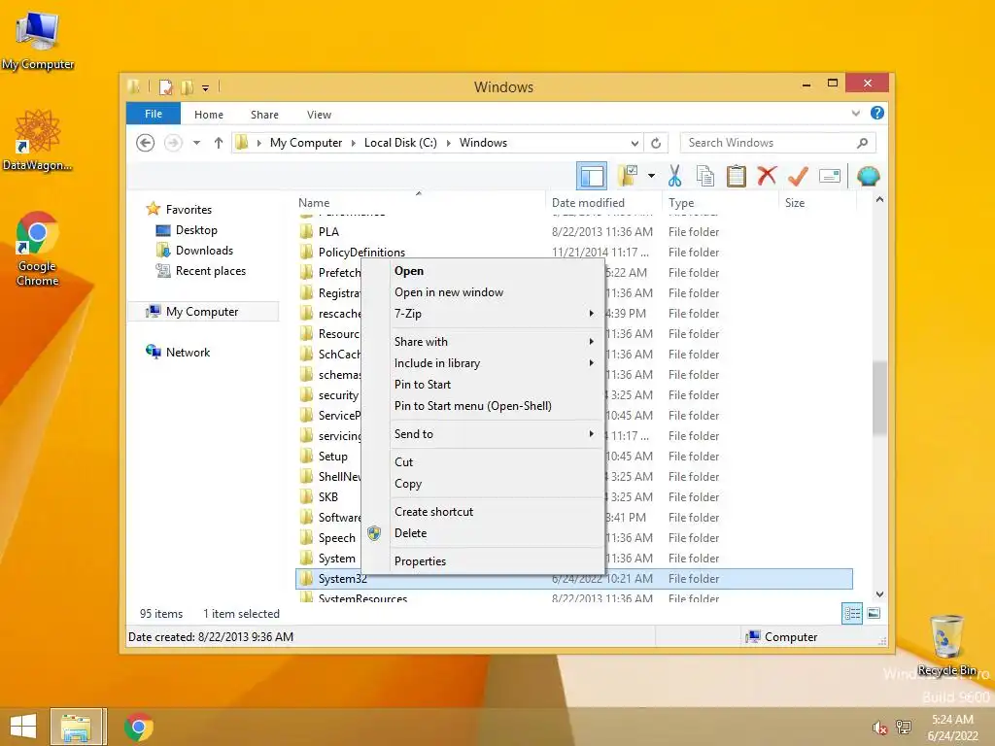Switch to the Home ribbon tab
This screenshot has width=995, height=746.
[209, 115]
